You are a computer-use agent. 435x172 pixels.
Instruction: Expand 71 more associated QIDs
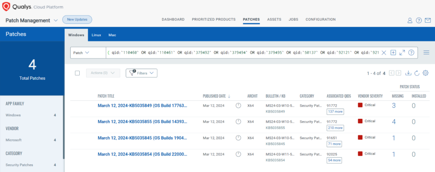click(x=334, y=144)
